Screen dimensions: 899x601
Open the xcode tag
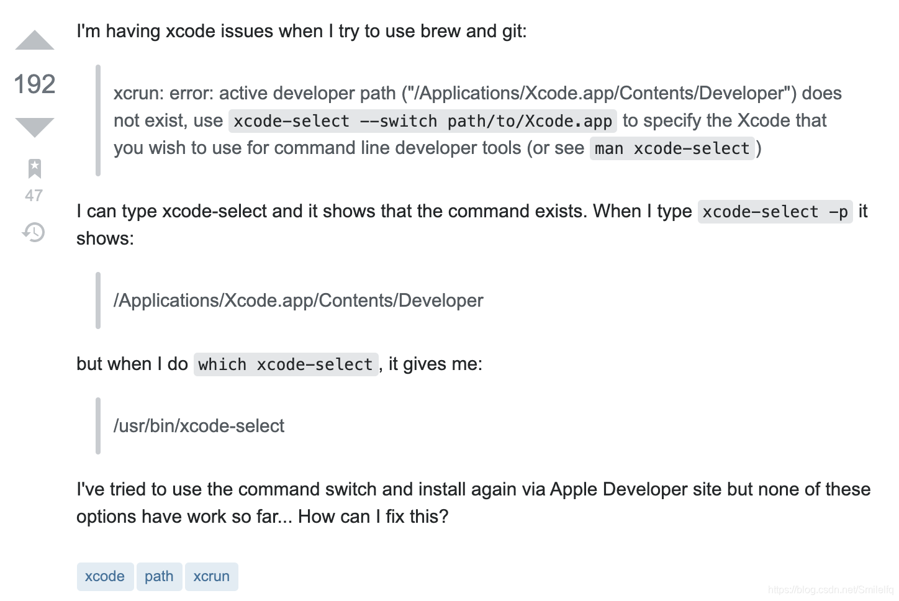(105, 576)
